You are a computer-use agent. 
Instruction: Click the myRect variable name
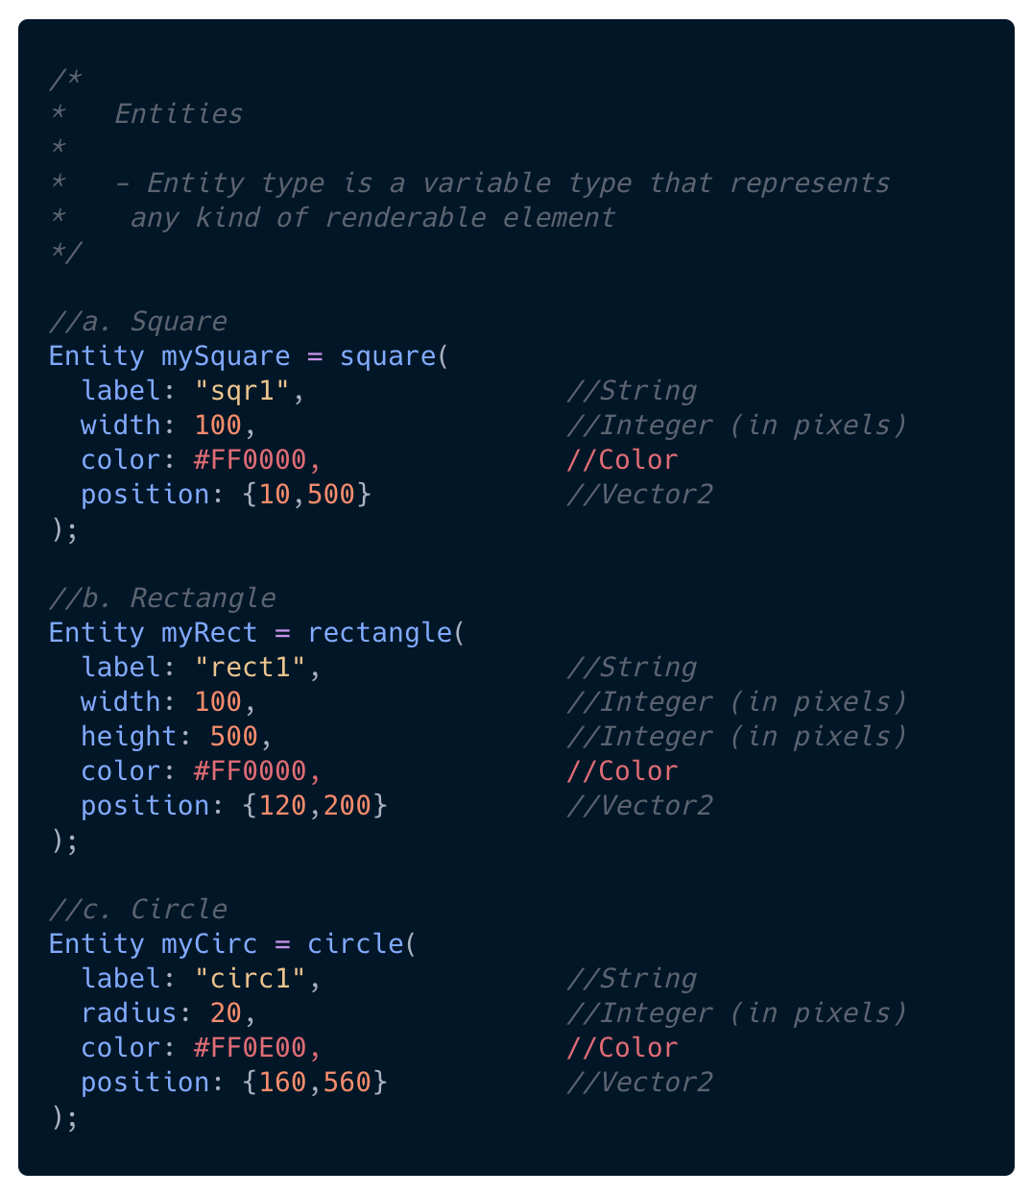click(x=209, y=633)
